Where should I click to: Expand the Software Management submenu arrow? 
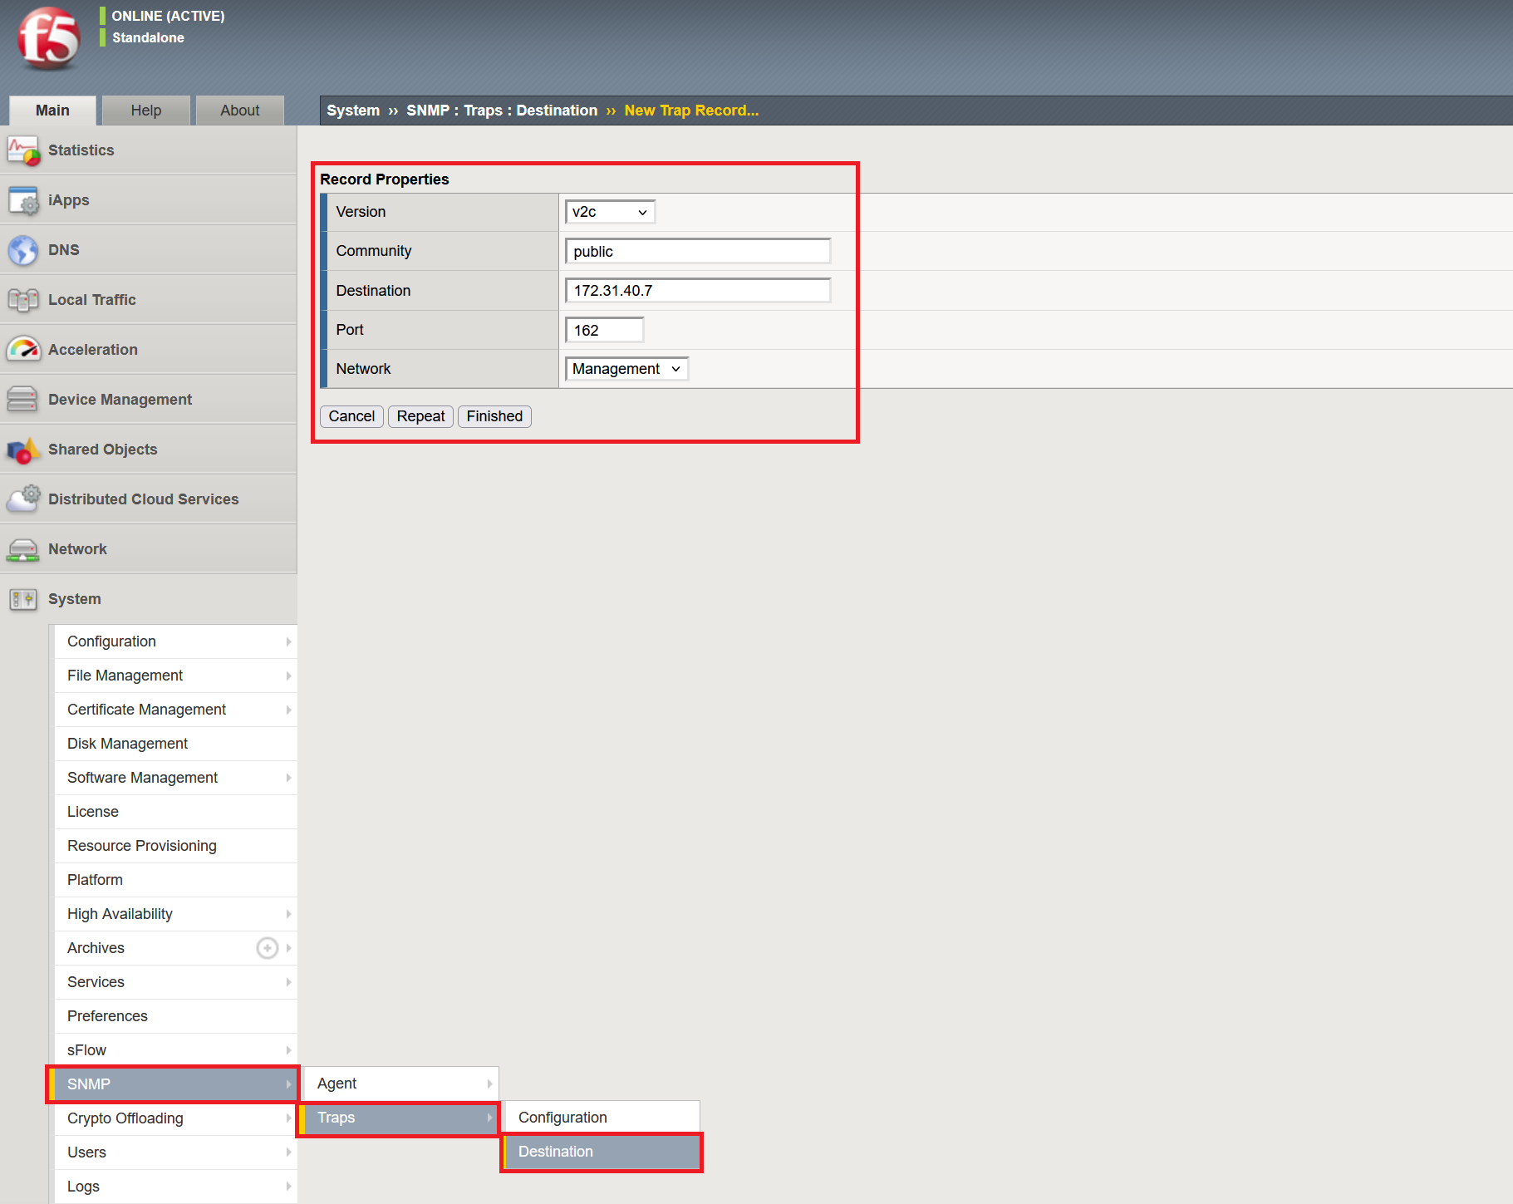(x=288, y=778)
